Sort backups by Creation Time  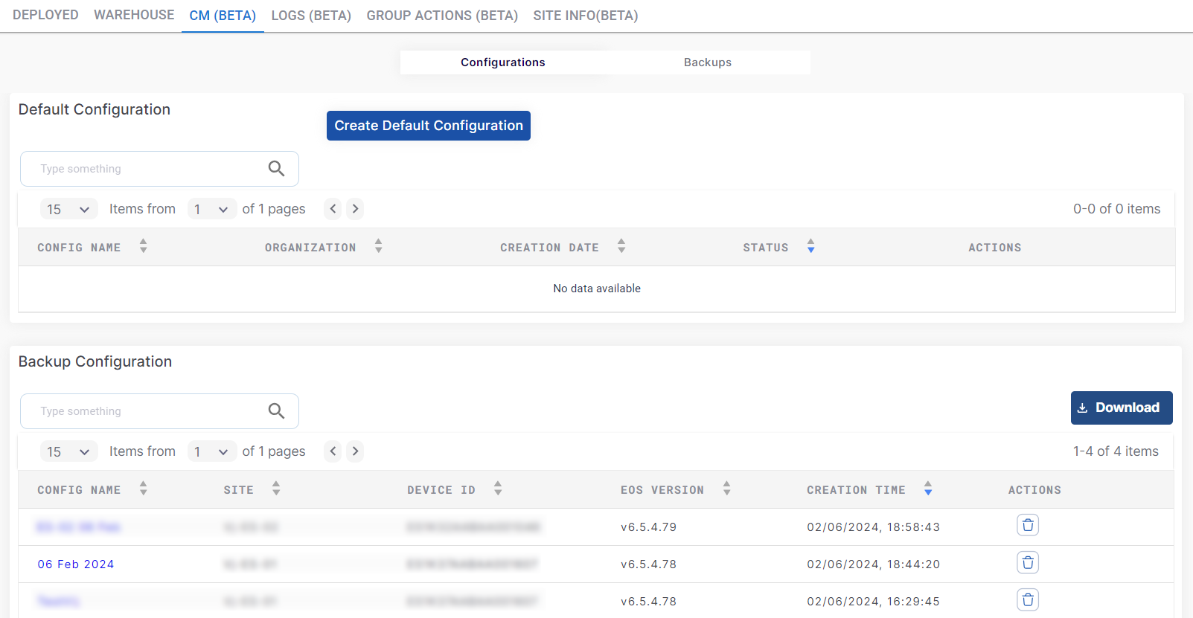(928, 489)
